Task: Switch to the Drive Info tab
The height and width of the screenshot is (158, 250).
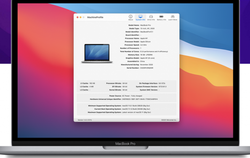Action: tap(151, 18)
